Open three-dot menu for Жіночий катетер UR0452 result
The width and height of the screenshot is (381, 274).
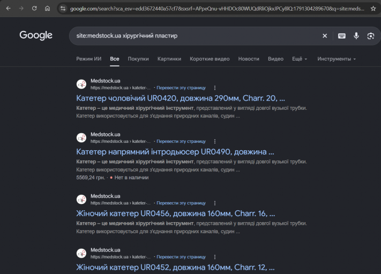pos(215,257)
